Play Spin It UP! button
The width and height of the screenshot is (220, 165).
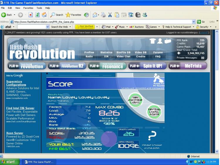(x=147, y=66)
